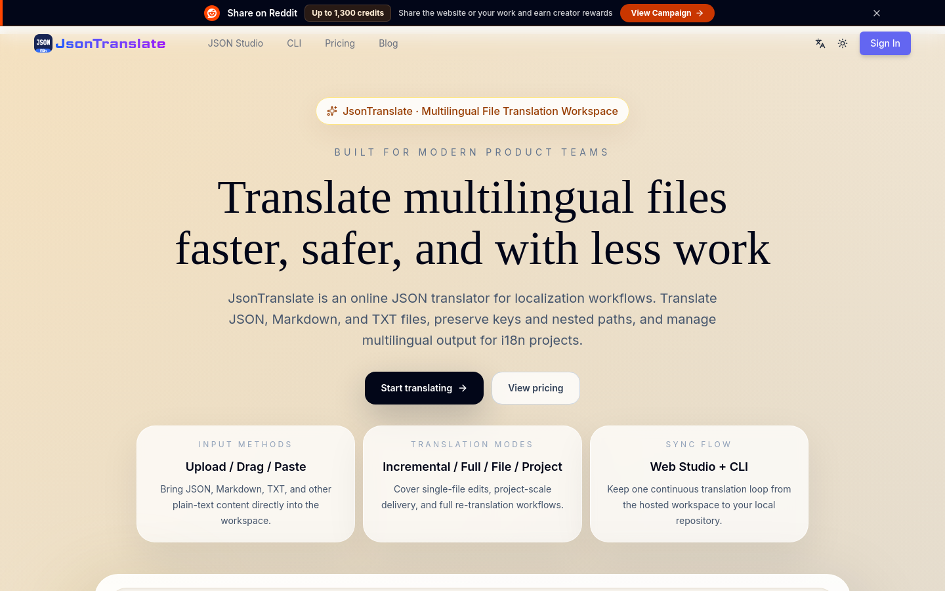
Task: Click the View pricing button
Action: [x=535, y=388]
